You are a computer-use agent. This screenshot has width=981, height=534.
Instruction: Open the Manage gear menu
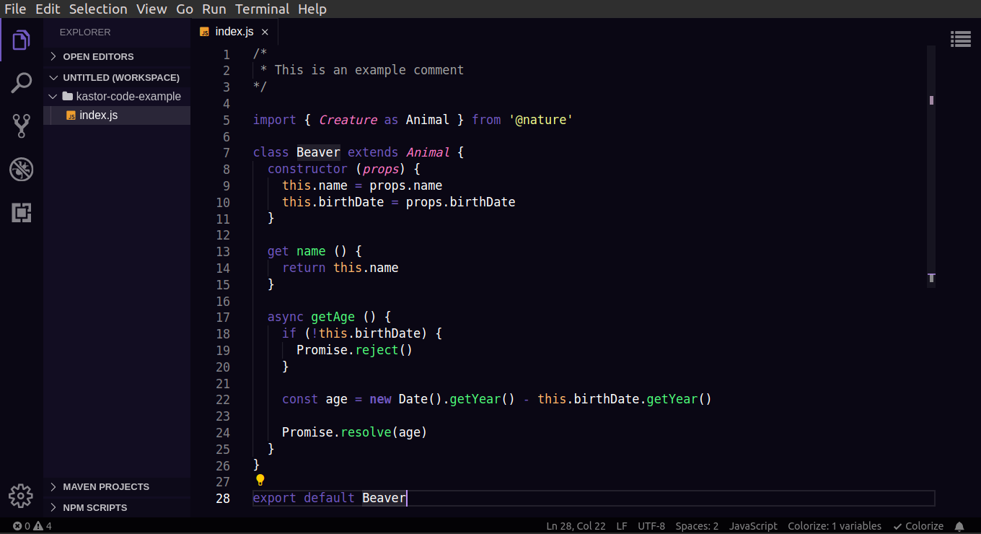[21, 496]
